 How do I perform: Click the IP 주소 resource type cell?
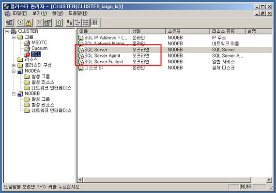tap(219, 38)
